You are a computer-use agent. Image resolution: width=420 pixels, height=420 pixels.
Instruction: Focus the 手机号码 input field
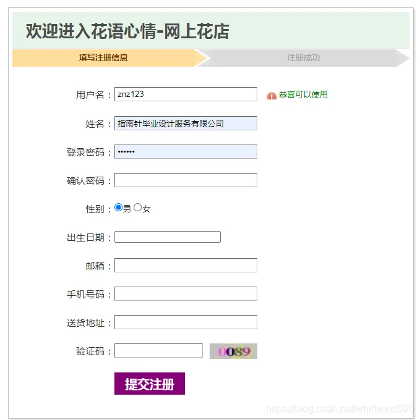[x=186, y=293]
